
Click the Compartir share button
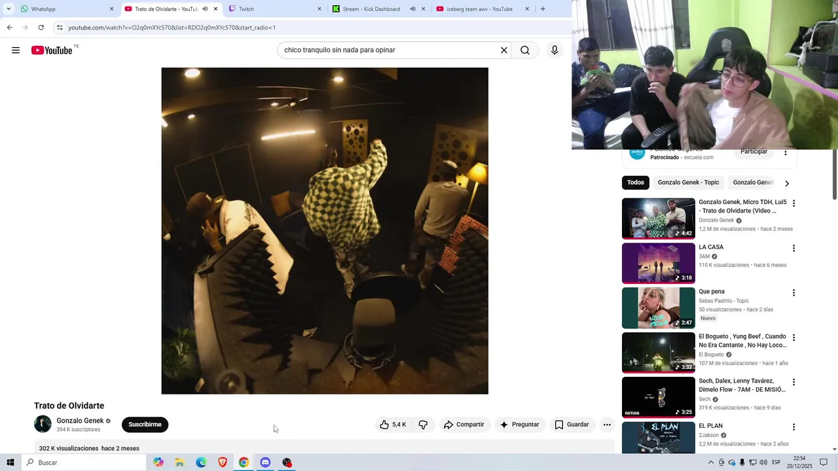coord(464,425)
